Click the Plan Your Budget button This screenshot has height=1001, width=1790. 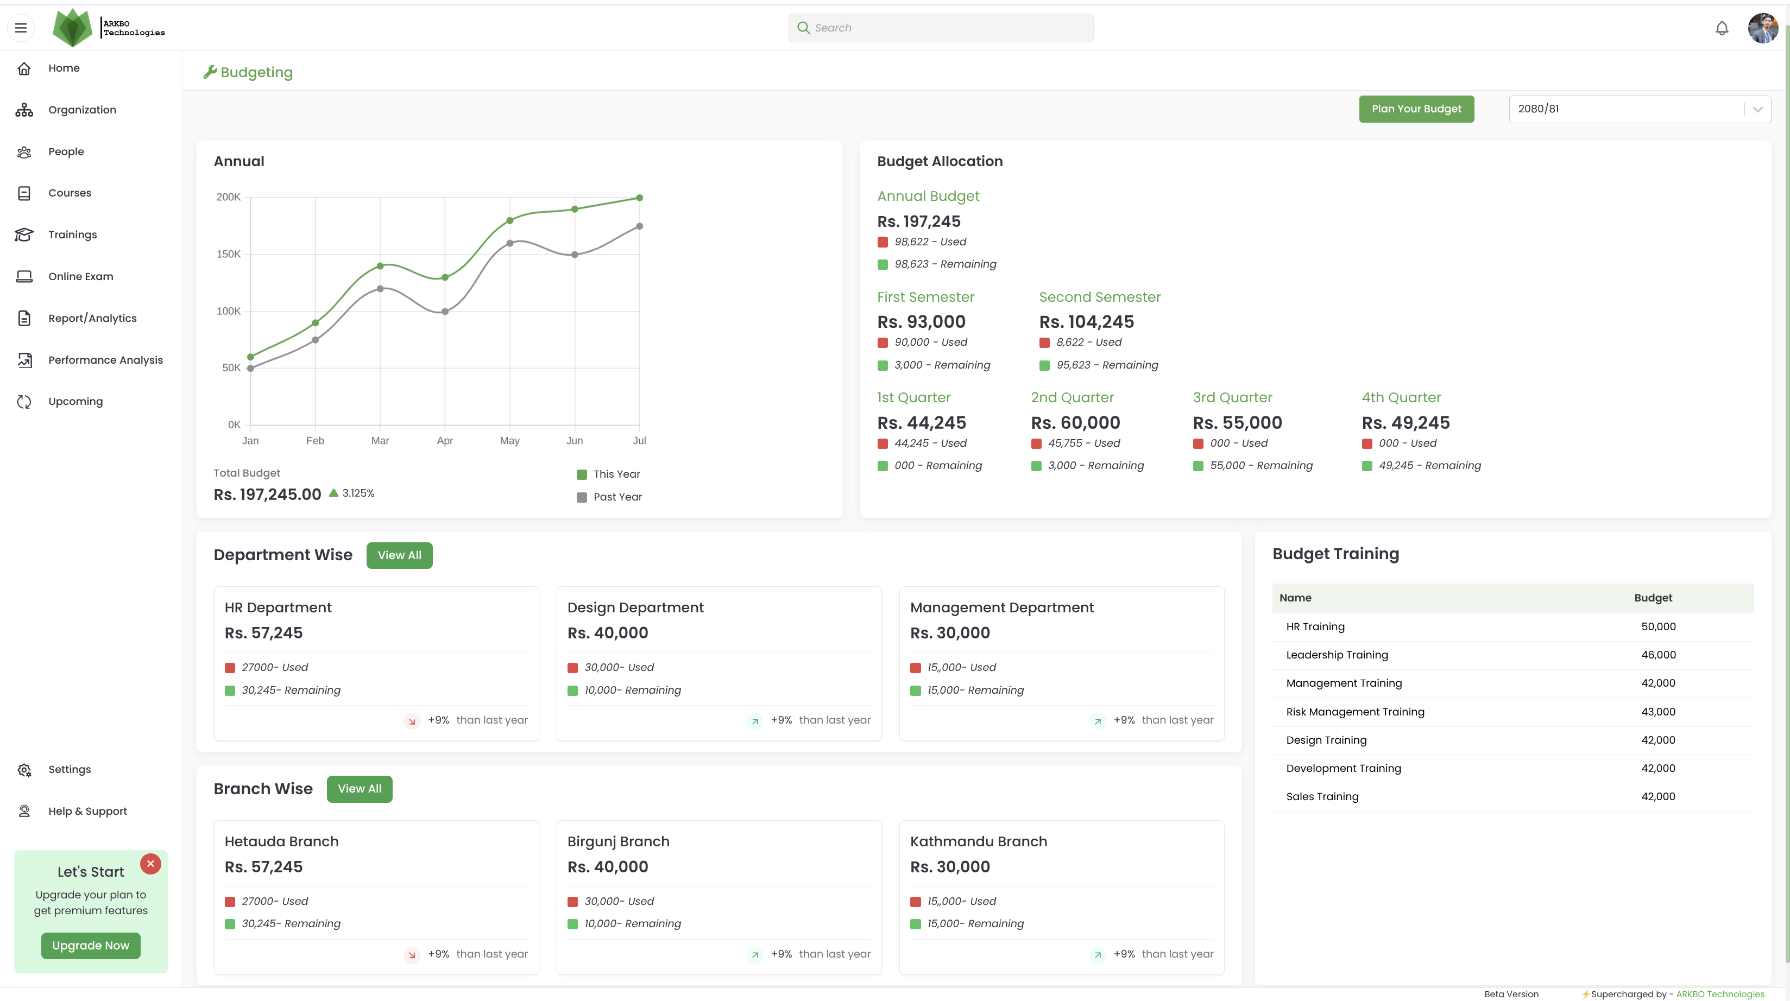(1415, 109)
